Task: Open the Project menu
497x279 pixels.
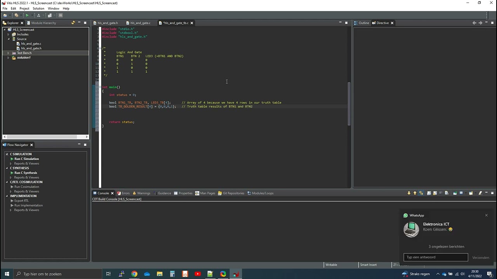Action: pyautogui.click(x=24, y=9)
